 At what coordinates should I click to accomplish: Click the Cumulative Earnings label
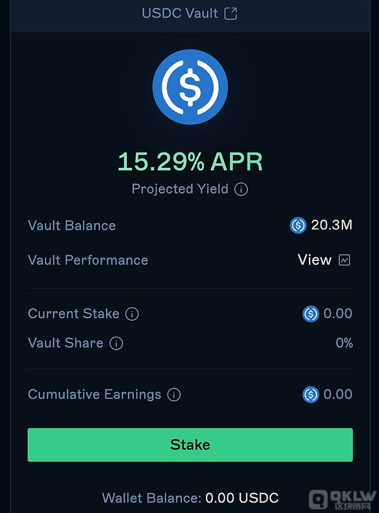[x=95, y=395]
